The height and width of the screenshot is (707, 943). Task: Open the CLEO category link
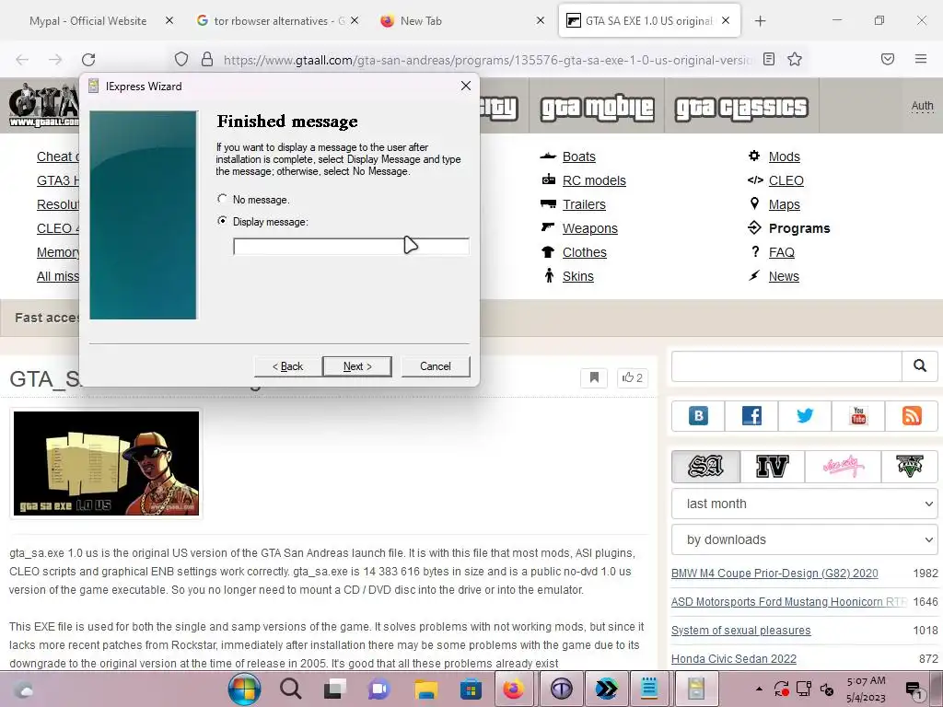(786, 180)
